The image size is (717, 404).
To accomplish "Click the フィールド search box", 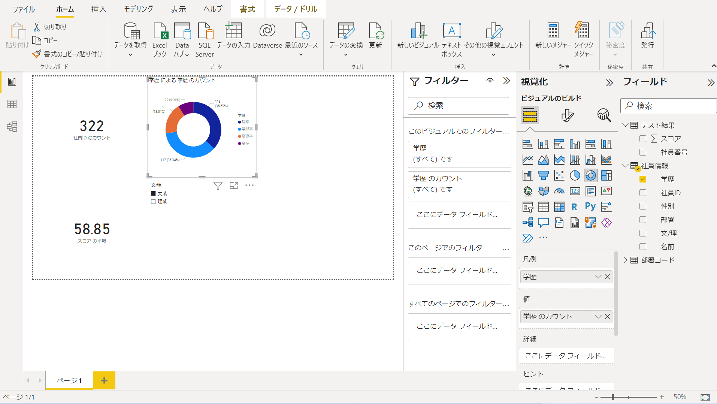I will (x=668, y=106).
